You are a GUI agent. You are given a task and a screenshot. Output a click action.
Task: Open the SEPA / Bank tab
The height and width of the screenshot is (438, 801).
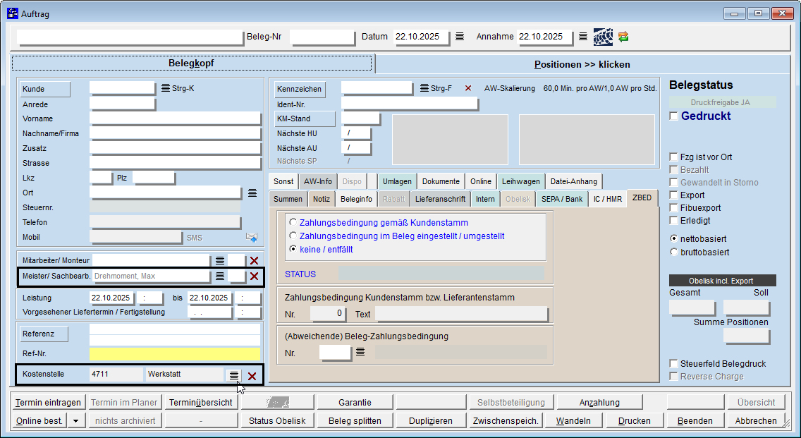(562, 199)
